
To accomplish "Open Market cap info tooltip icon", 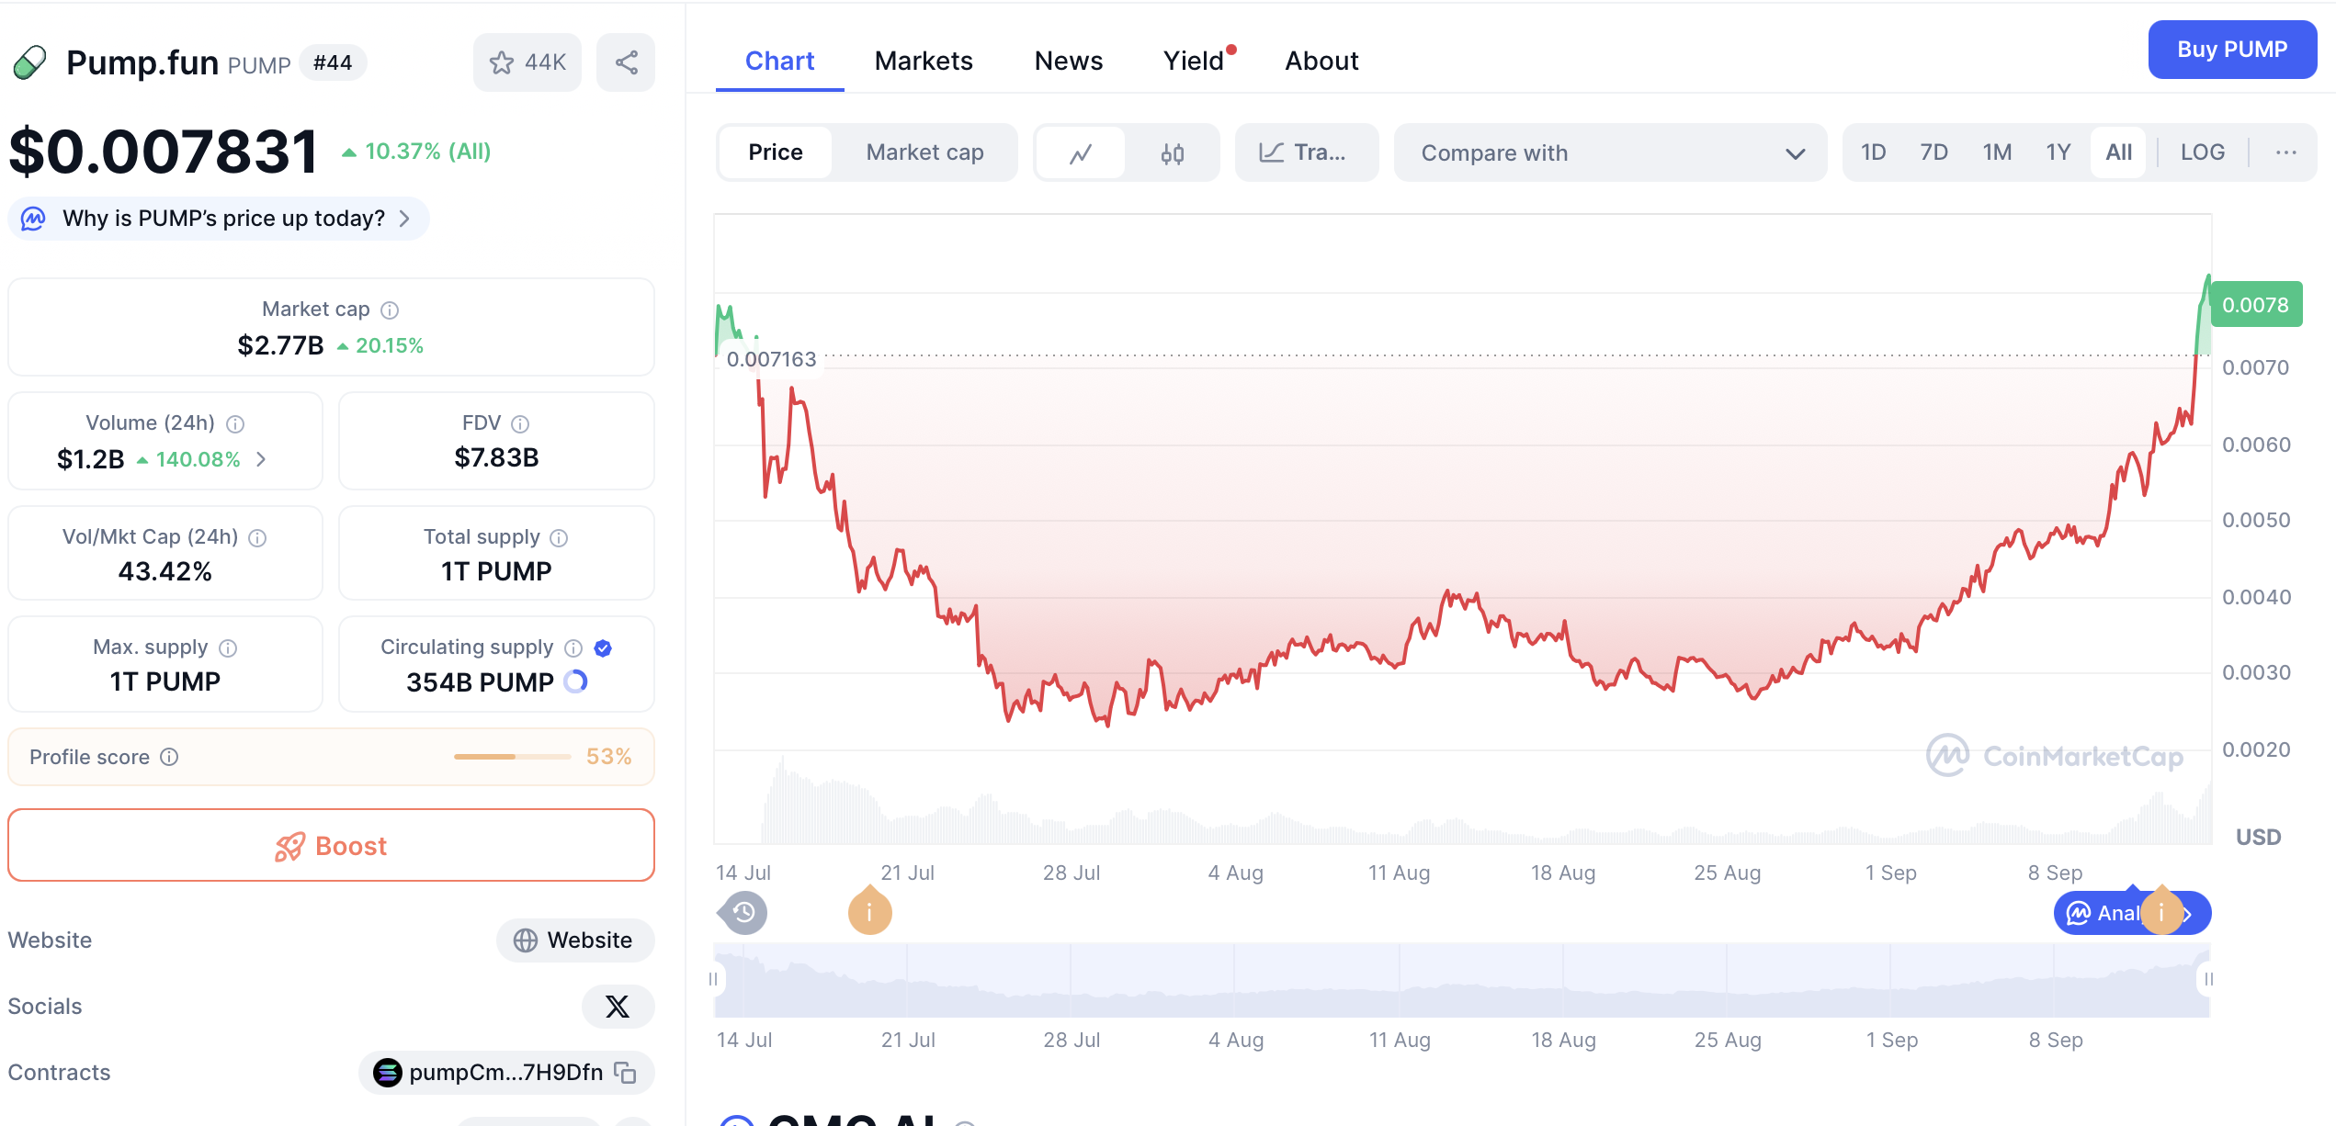I will (390, 310).
